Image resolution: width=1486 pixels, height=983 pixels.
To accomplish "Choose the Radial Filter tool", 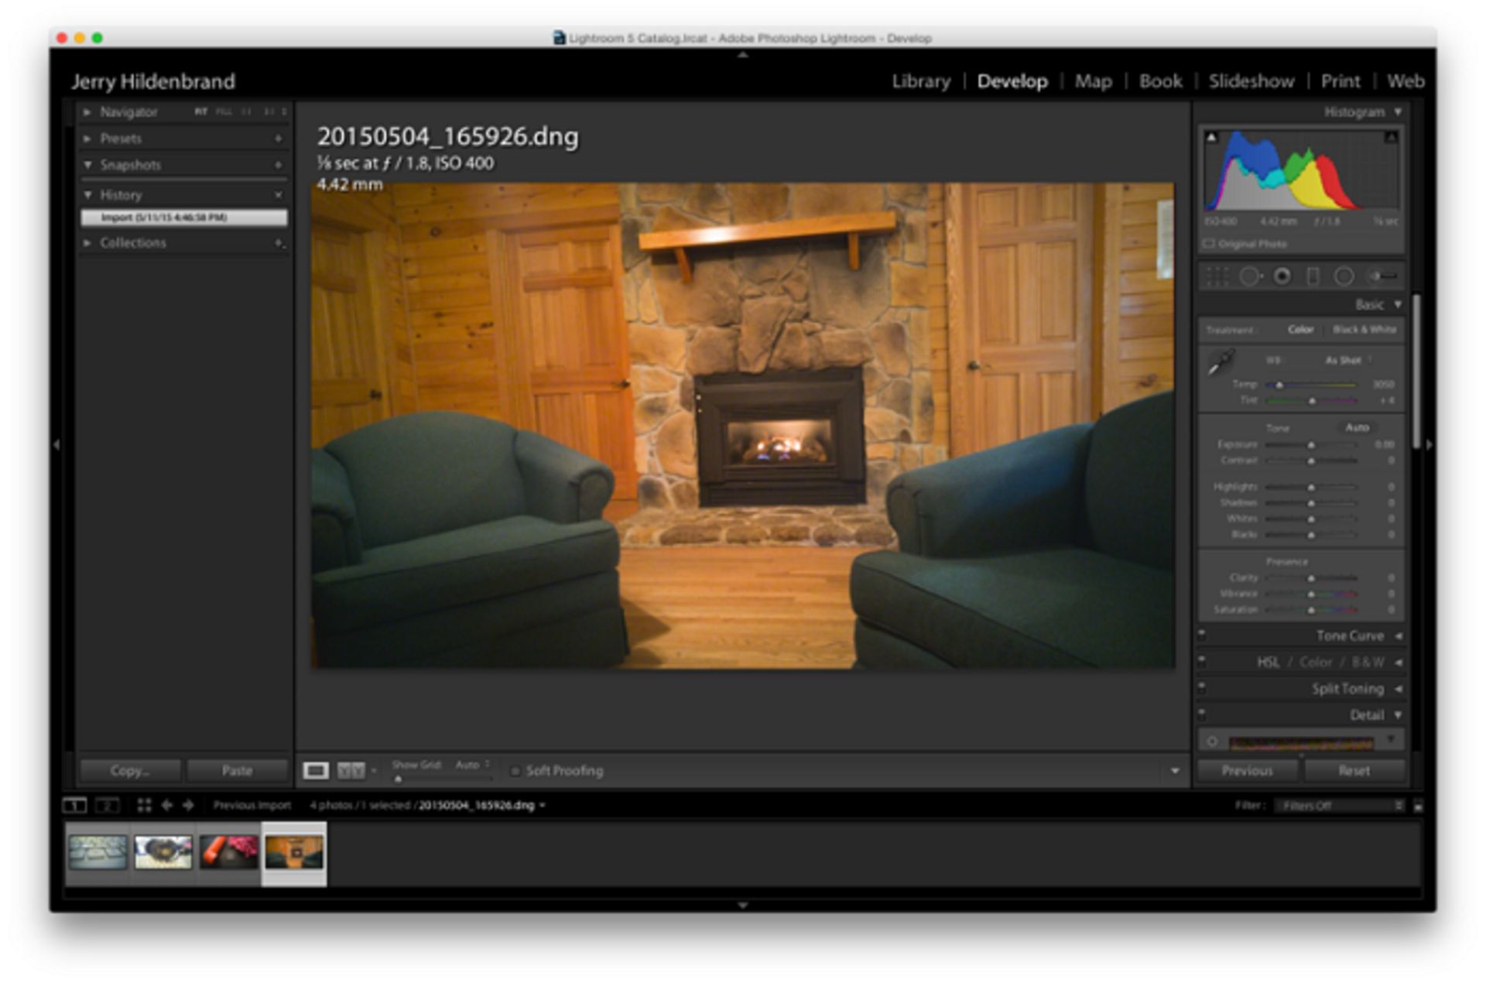I will 1344,276.
